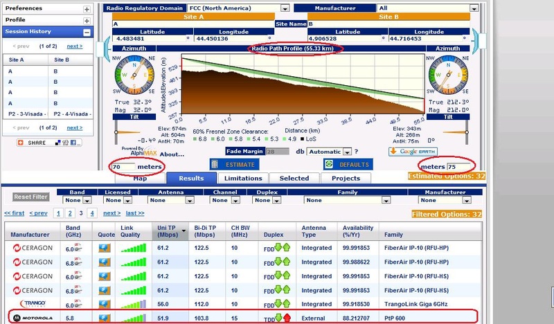Click the Site A name field
Image resolution: width=554 pixels, height=324 pixels.
point(193,24)
